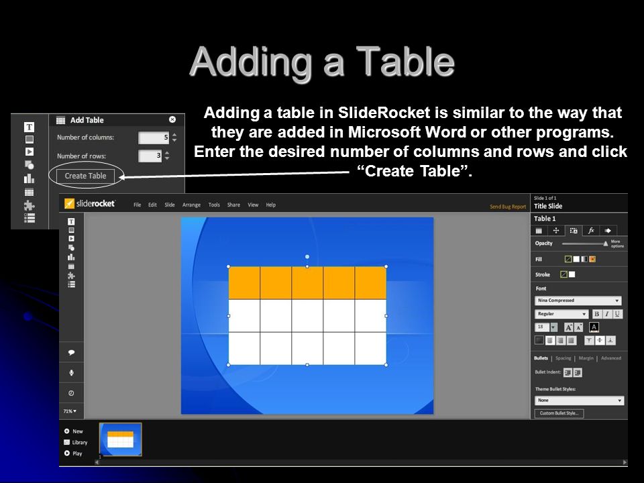Open the Slide menu
Screen dimensions: 644x483
tap(170, 205)
